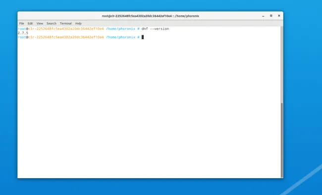Click the clr- hostname in the second prompt

[x=66, y=37]
